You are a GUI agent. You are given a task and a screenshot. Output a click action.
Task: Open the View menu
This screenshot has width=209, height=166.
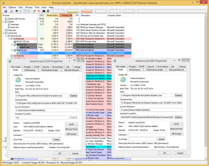pos(21,7)
